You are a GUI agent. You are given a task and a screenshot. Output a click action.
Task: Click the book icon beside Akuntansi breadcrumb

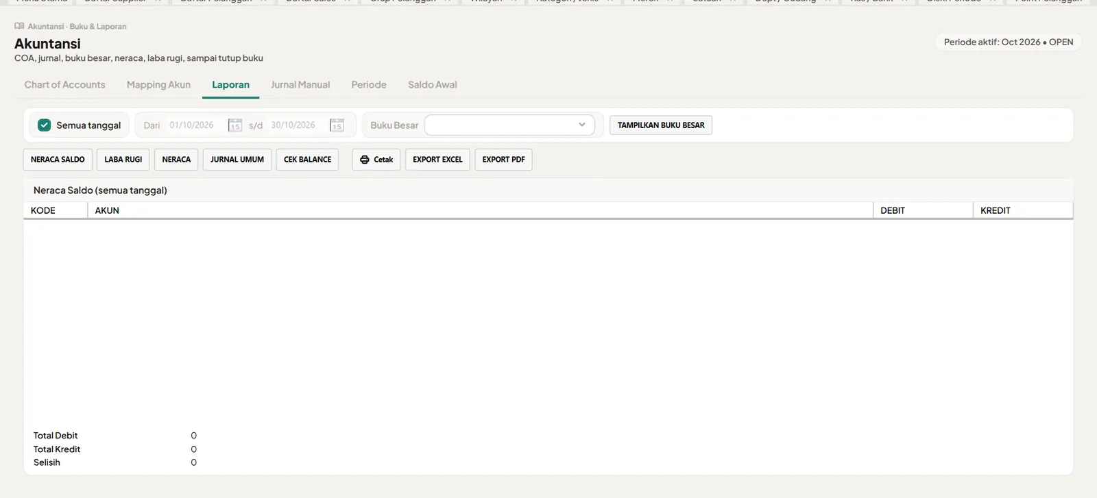click(x=19, y=26)
